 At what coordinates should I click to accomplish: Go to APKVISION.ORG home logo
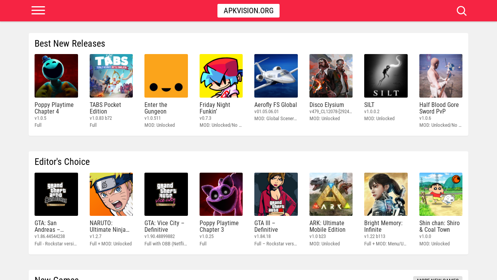pyautogui.click(x=248, y=11)
